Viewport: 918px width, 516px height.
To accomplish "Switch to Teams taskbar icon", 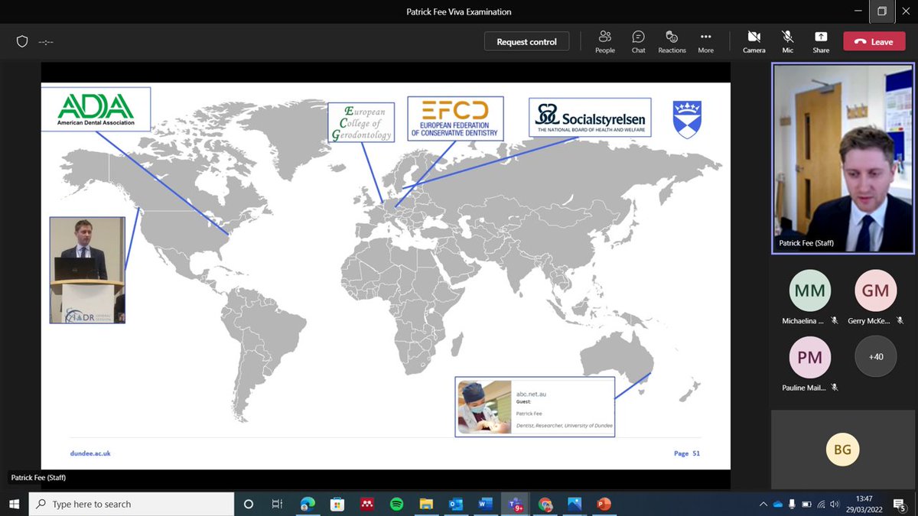I will tap(515, 504).
